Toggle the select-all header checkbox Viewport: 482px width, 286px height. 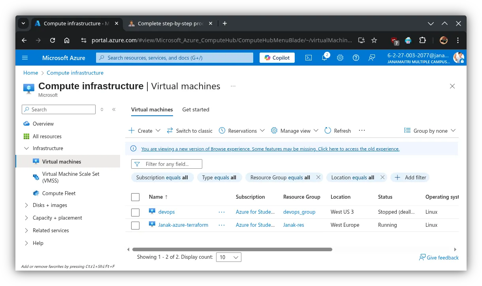click(x=135, y=197)
